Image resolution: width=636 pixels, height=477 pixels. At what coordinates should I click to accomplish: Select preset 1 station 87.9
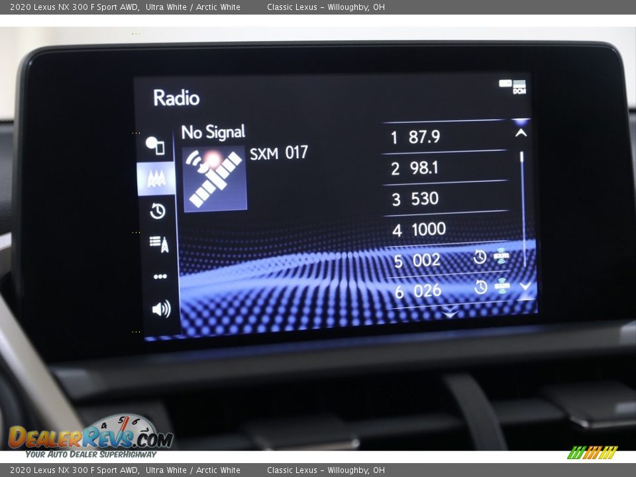point(424,136)
